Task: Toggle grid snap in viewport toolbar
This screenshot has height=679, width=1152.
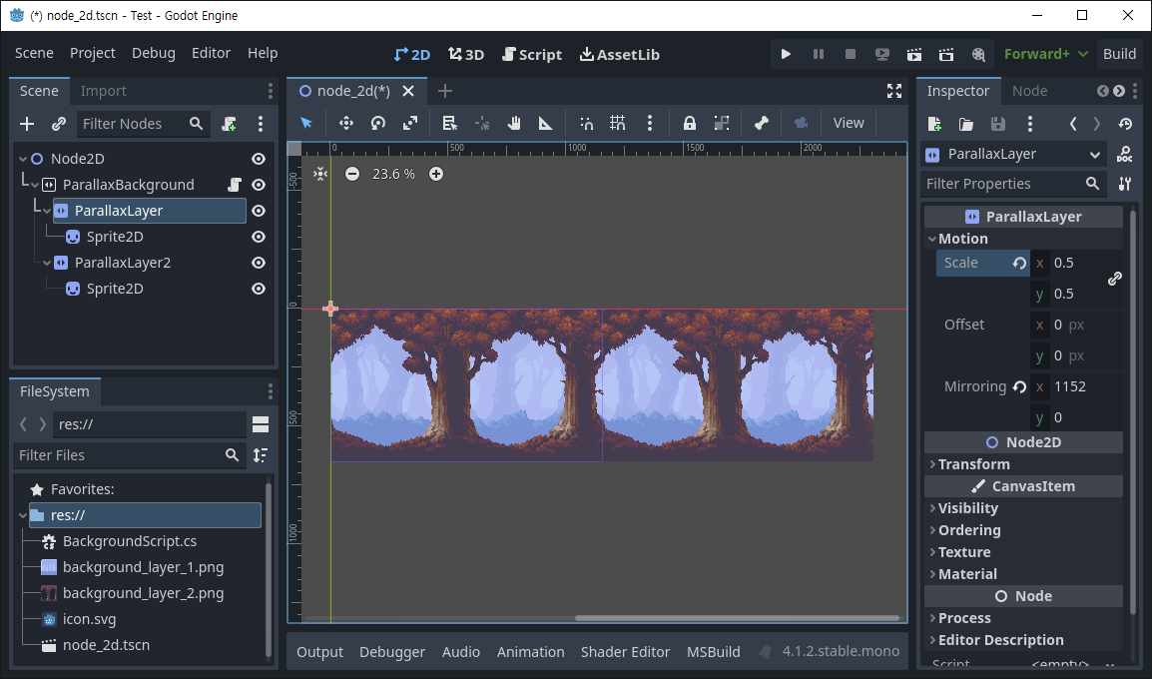Action: (618, 123)
